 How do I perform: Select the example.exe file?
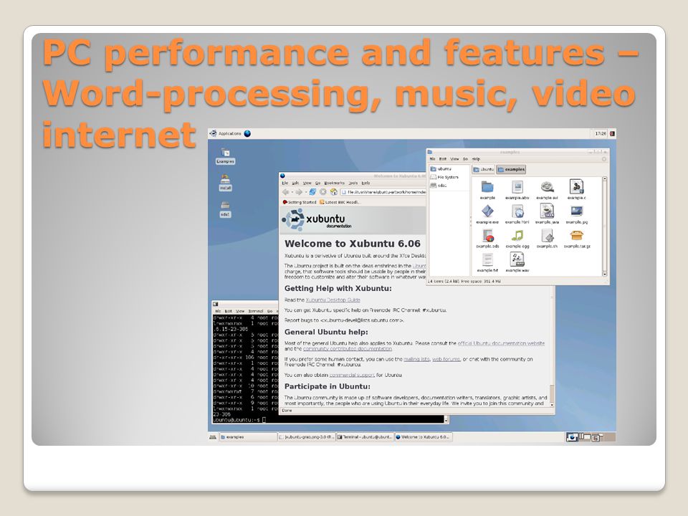click(487, 214)
